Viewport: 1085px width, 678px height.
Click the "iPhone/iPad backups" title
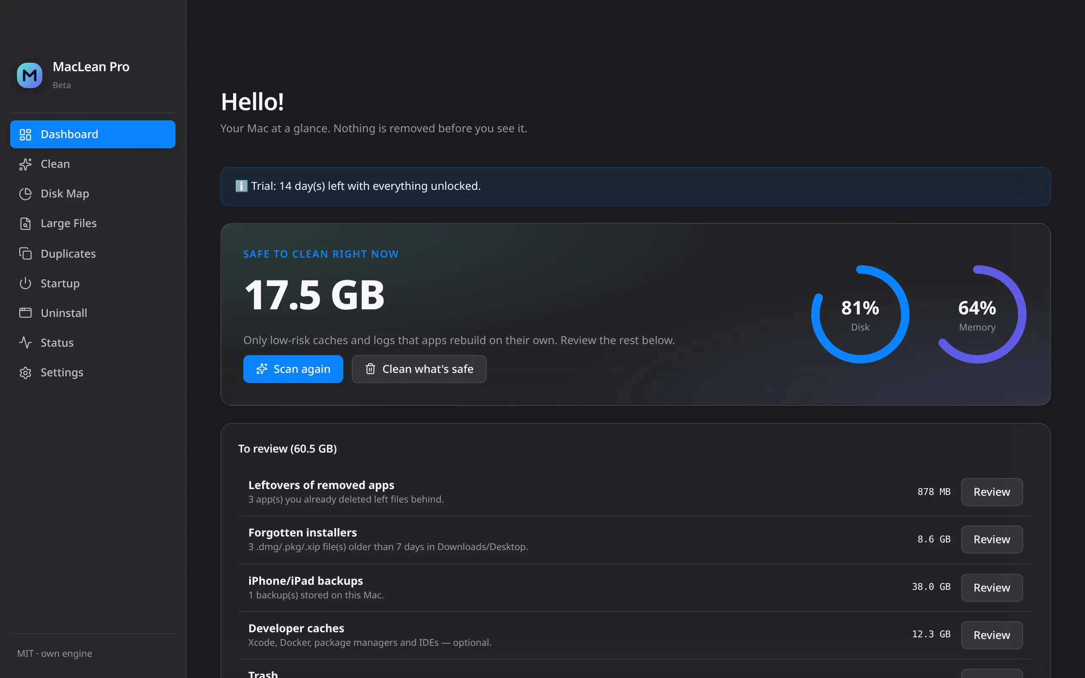pos(306,581)
